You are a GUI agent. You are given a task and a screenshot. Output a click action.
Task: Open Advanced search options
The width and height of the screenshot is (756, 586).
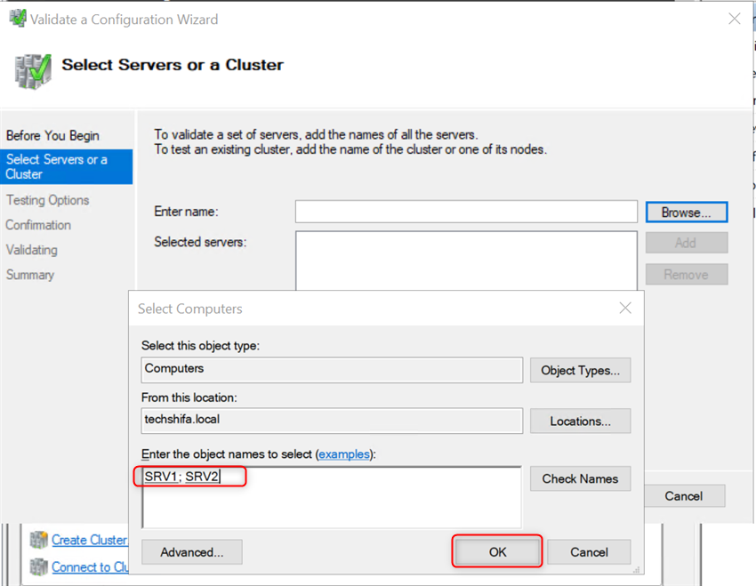(x=191, y=551)
